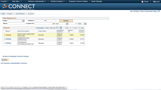The width and height of the screenshot is (161, 90).
Task: Show next row arrow in Reports grid
Action: 79,28
